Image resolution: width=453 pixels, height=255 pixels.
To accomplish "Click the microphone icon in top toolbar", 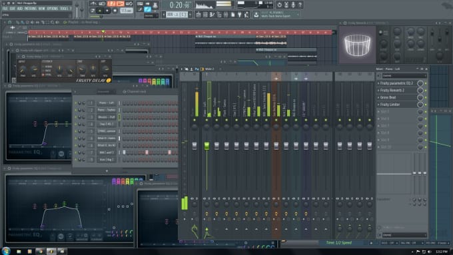I will tap(293, 5).
